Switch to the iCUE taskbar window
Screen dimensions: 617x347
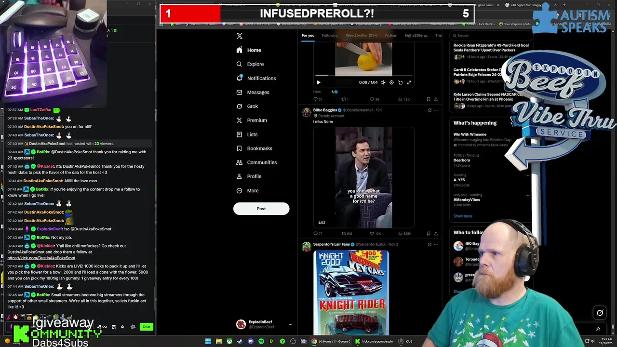tap(405, 341)
